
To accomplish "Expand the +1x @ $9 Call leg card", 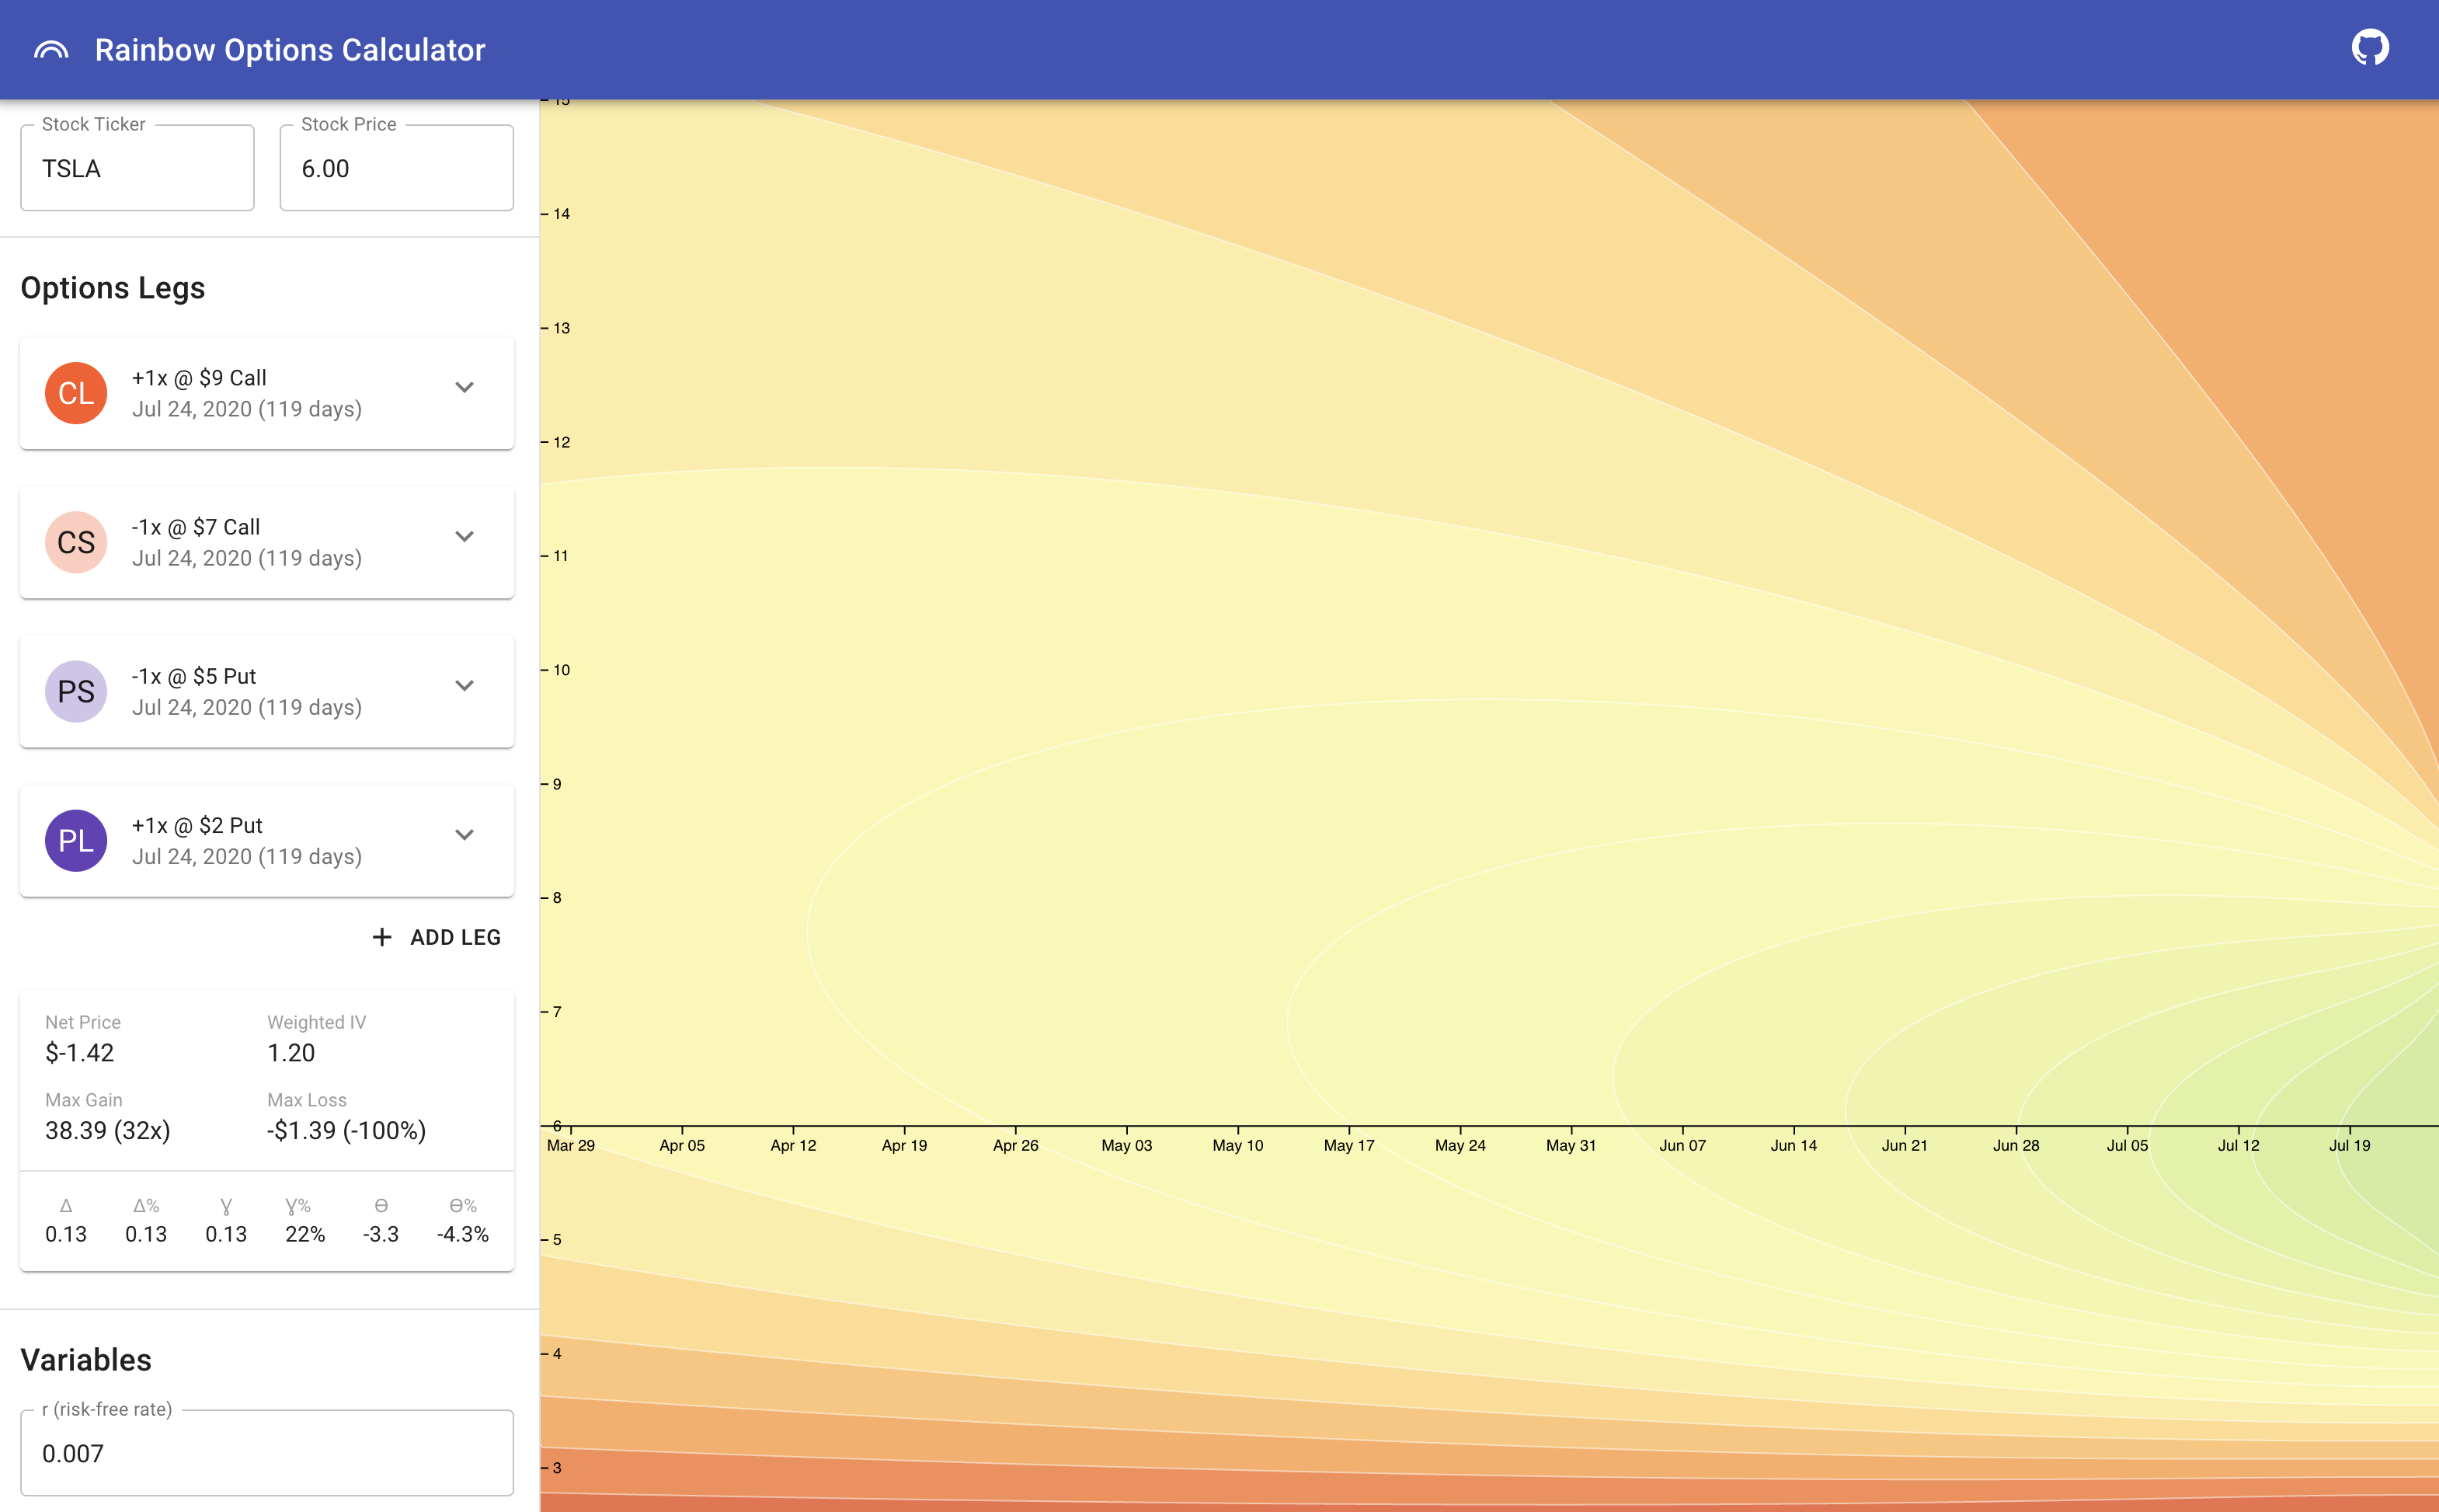I will [464, 388].
